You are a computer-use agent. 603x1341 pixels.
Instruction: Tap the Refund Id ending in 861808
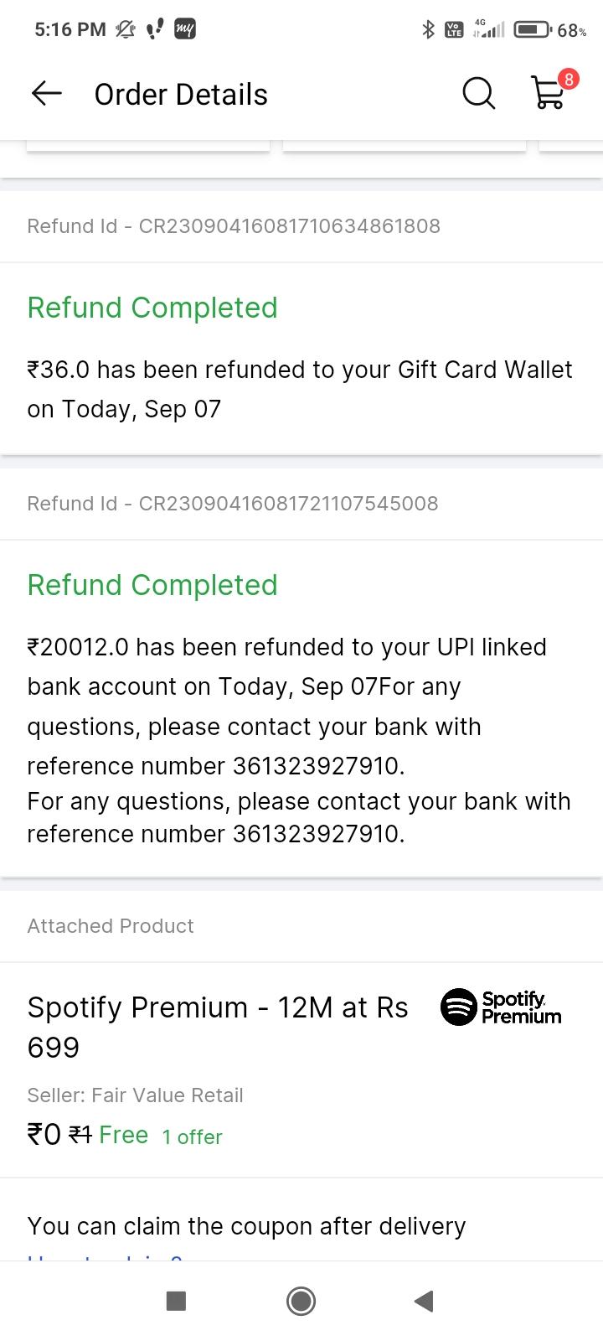click(234, 226)
